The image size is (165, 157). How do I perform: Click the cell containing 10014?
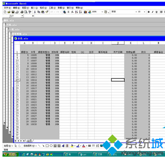click(33, 80)
